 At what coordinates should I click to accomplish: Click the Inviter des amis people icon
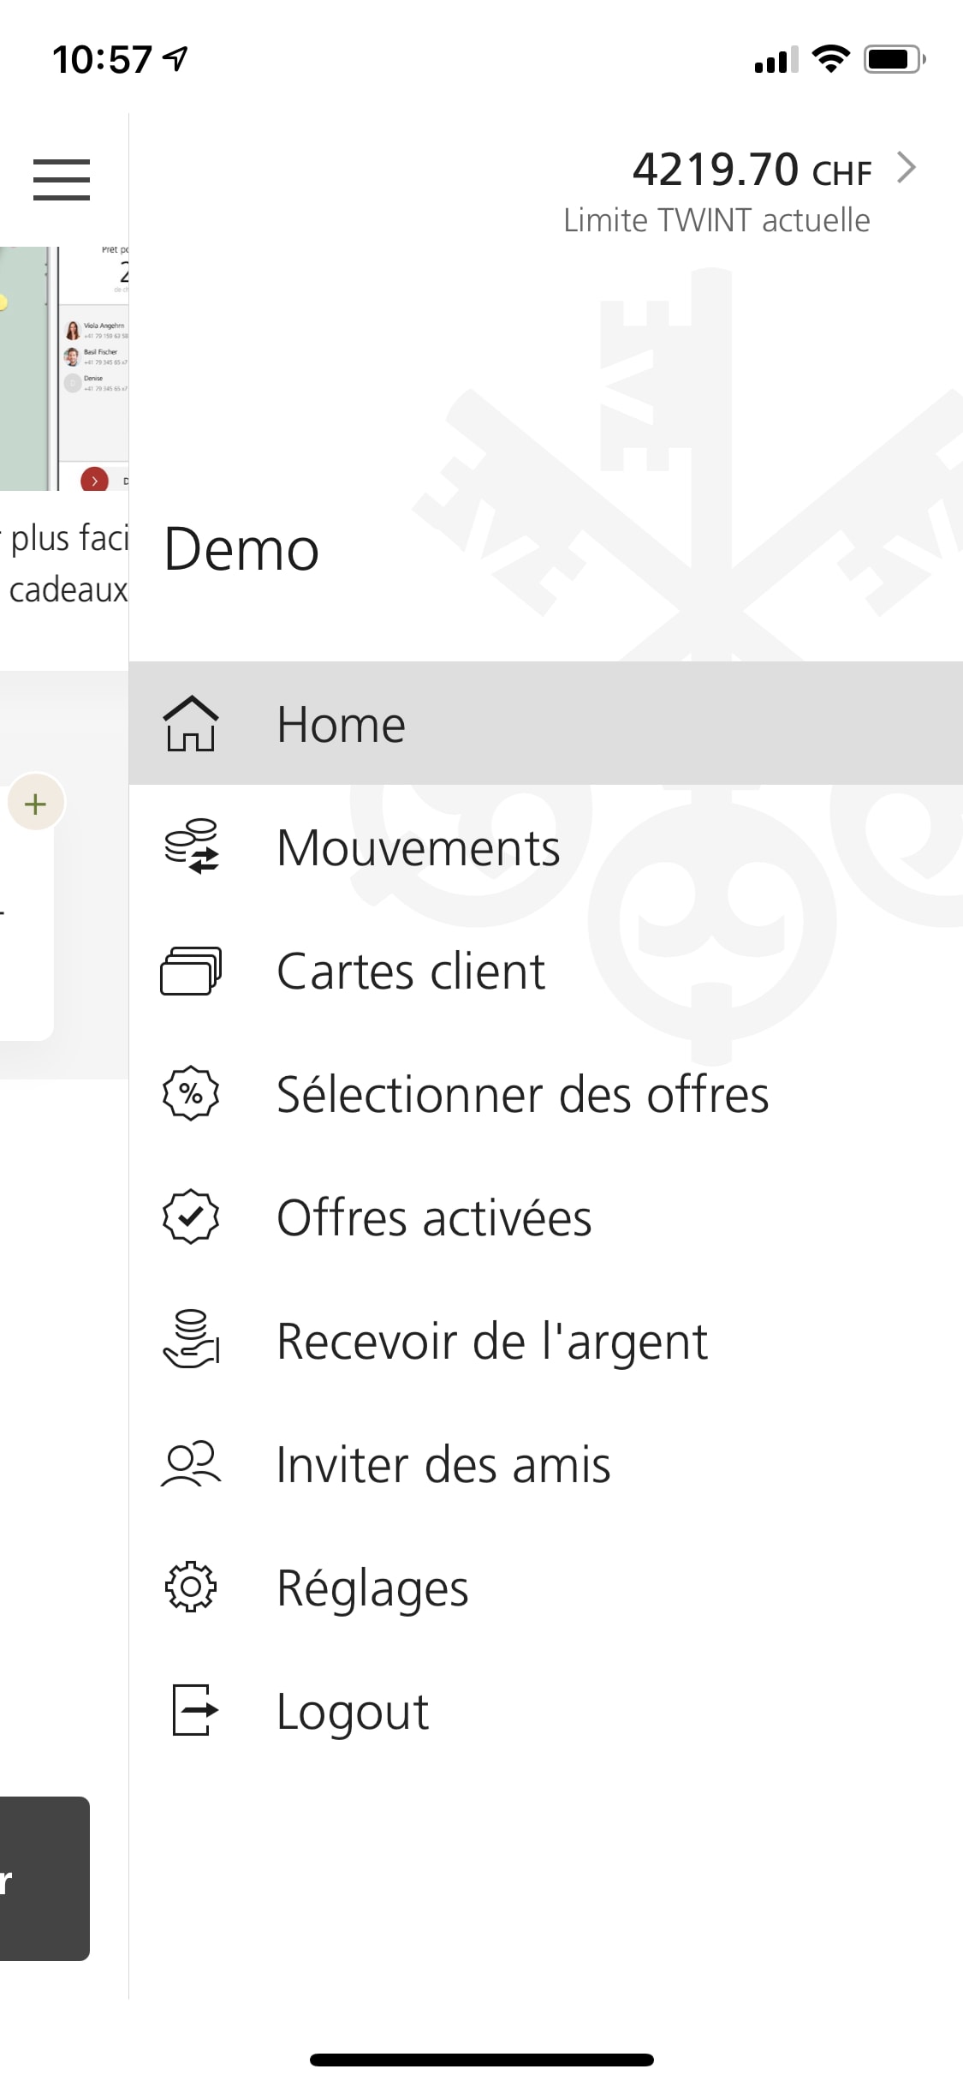click(191, 1464)
